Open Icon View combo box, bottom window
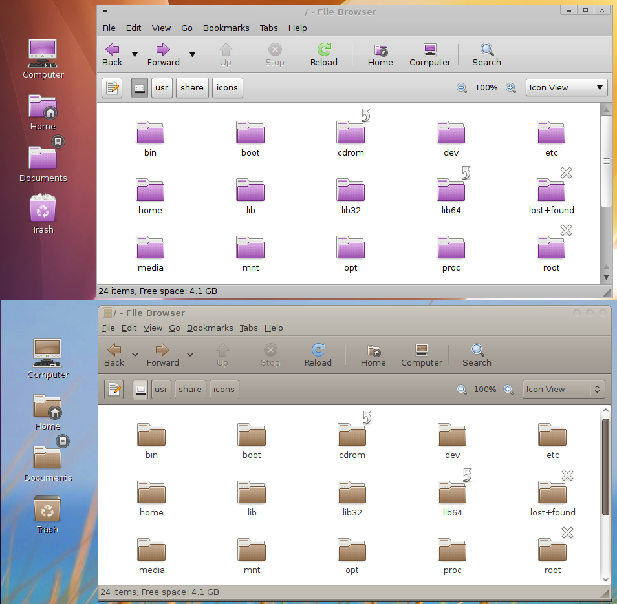Screen dimensions: 617x604 pos(563,390)
